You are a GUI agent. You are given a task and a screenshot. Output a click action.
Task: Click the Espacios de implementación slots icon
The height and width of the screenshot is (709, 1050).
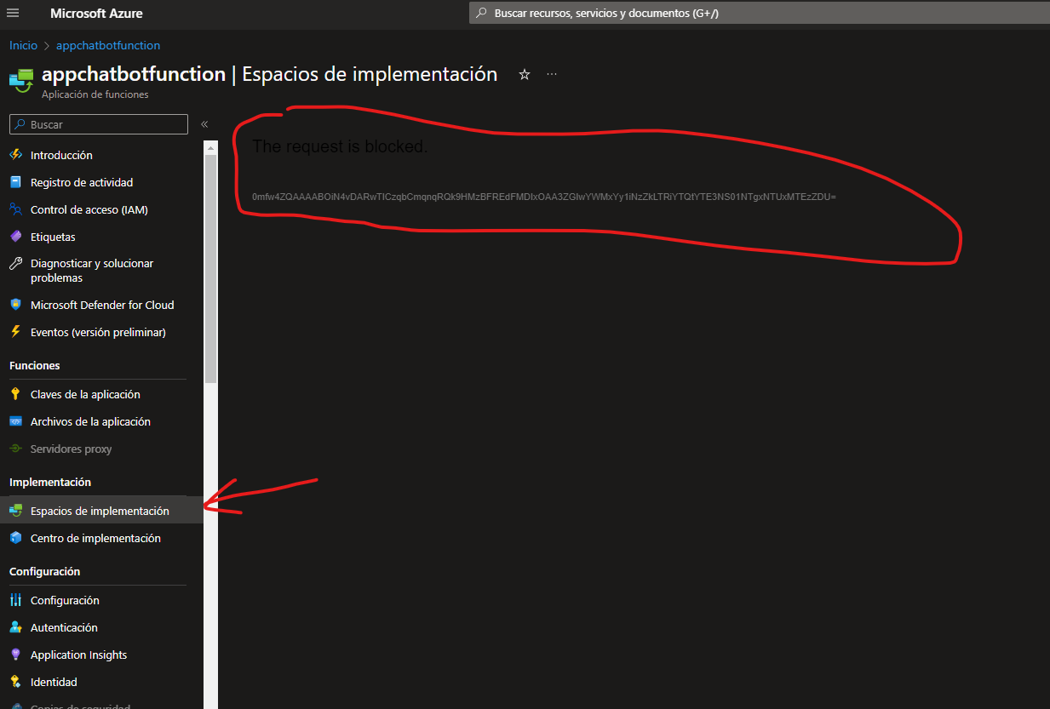pyautogui.click(x=15, y=511)
